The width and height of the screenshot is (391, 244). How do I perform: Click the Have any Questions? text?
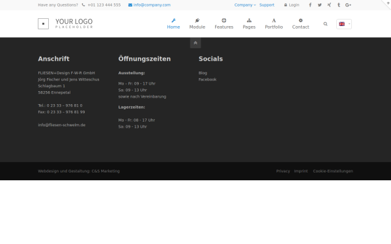pos(58,5)
